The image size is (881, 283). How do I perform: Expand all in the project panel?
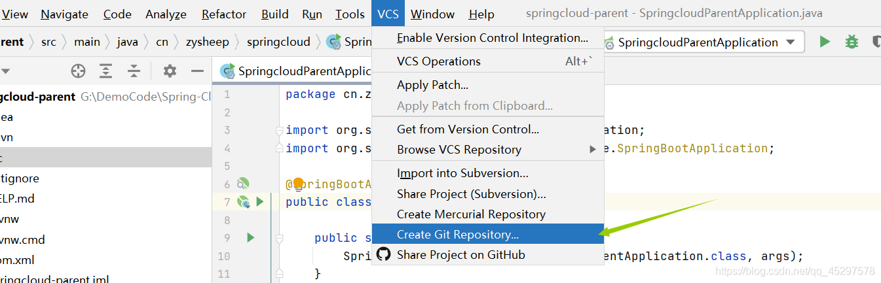click(x=105, y=71)
